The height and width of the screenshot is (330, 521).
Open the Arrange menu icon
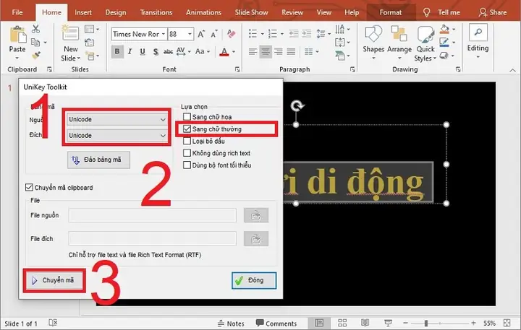pyautogui.click(x=399, y=34)
